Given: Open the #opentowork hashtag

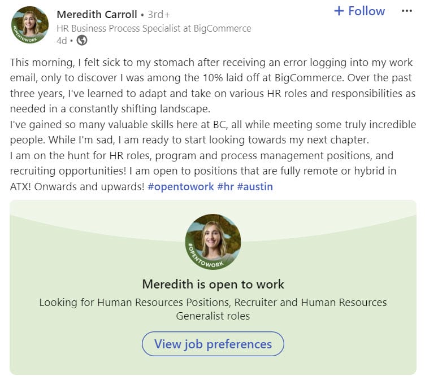Looking at the screenshot, I should click(x=180, y=186).
